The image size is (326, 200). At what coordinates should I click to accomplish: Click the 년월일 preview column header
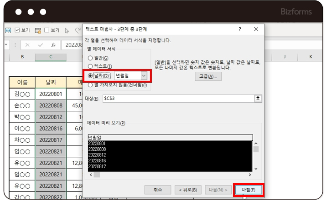click(x=170, y=138)
